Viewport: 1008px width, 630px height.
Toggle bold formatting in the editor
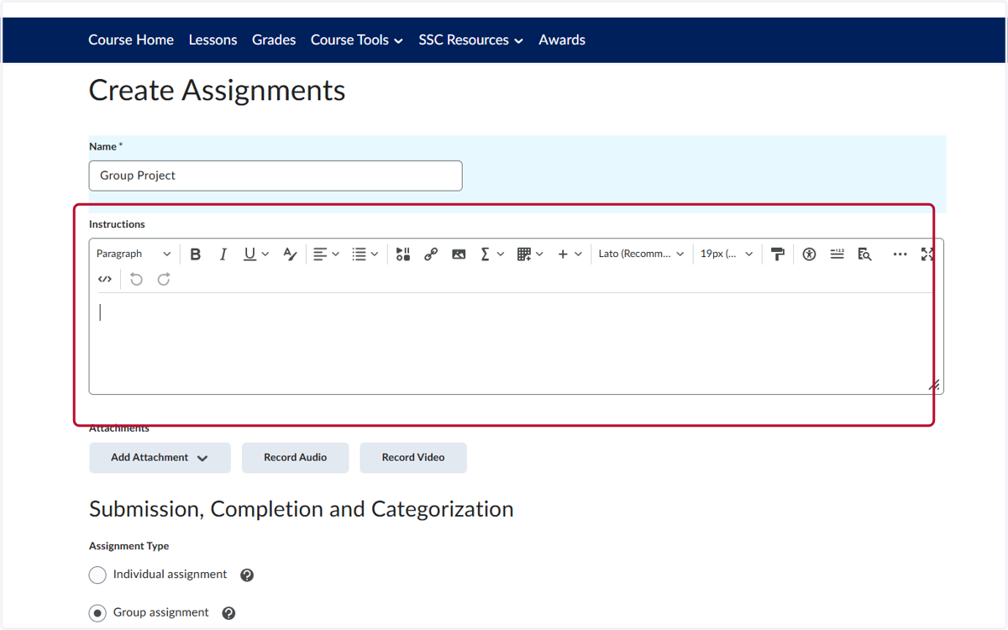point(196,254)
